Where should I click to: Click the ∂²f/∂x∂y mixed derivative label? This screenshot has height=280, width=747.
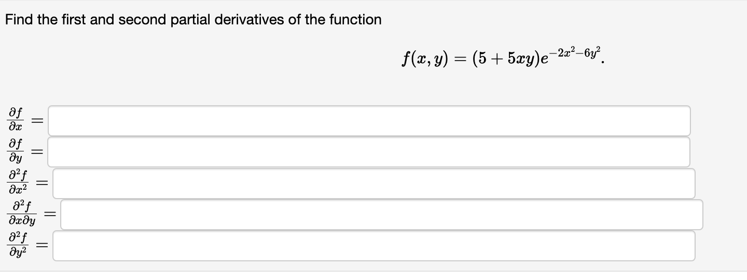point(21,214)
